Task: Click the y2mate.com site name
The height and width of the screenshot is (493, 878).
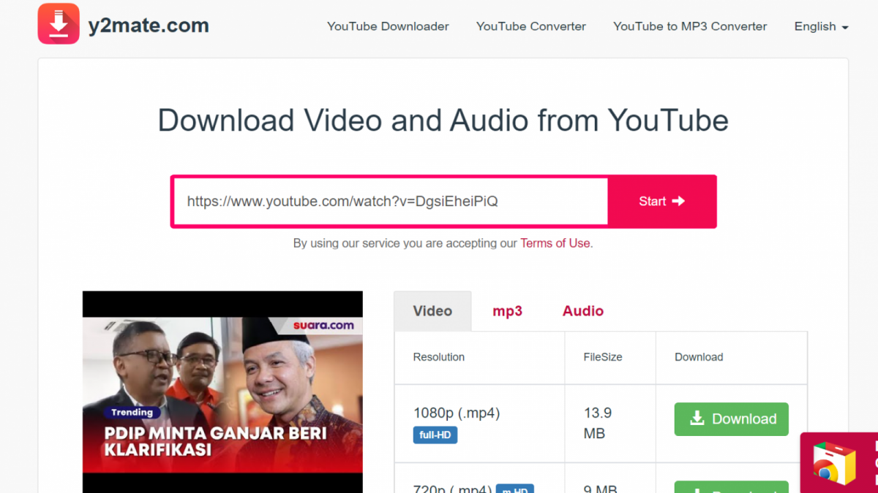Action: pos(149,26)
